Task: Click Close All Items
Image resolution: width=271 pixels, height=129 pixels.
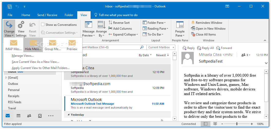Action: pyautogui.click(x=204, y=34)
